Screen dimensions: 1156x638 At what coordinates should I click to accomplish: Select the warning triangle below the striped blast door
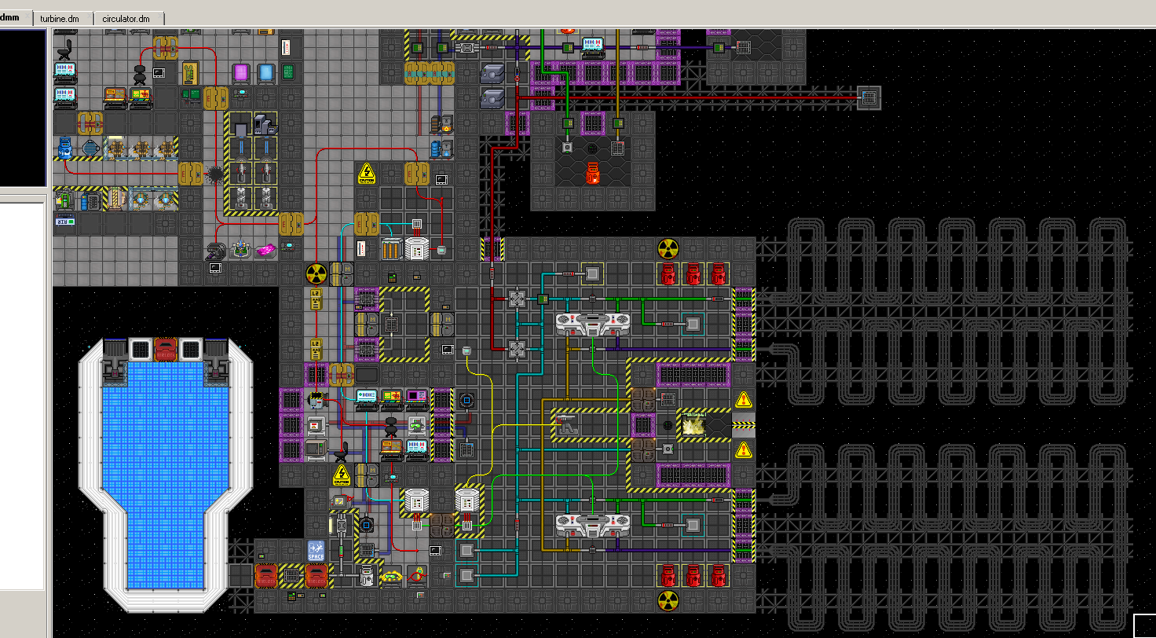(x=743, y=450)
